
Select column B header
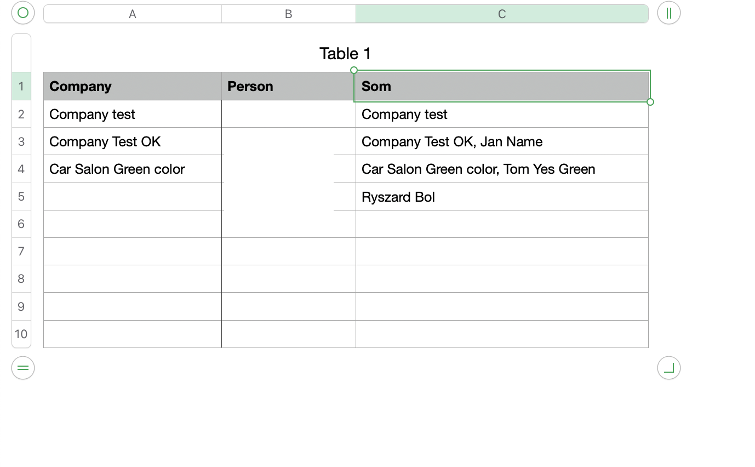coord(289,14)
